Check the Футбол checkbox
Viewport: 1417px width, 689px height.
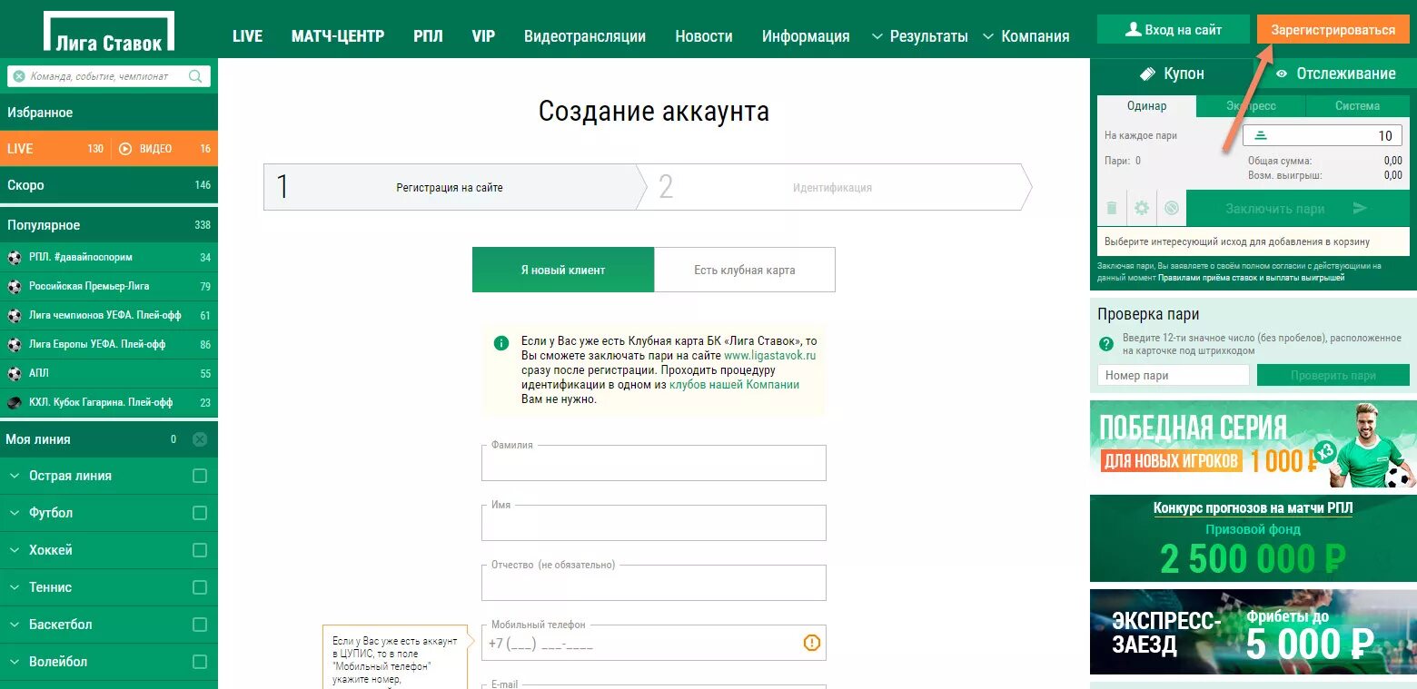[200, 513]
